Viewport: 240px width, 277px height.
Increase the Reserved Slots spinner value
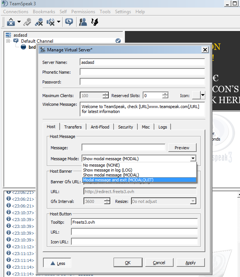coord(165,94)
